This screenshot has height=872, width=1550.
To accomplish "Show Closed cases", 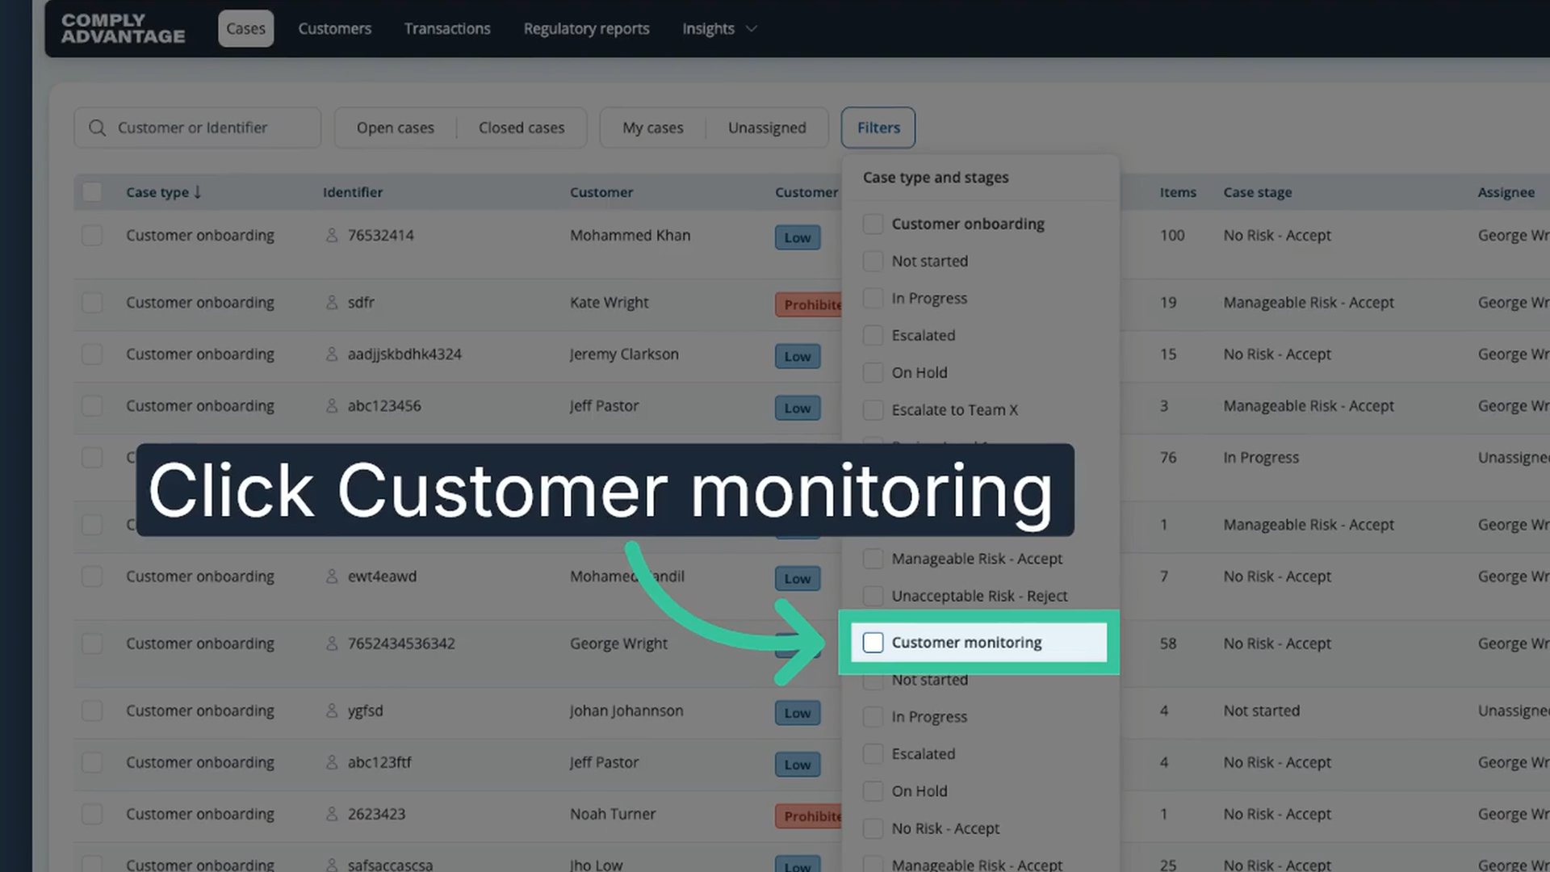I will click(522, 128).
